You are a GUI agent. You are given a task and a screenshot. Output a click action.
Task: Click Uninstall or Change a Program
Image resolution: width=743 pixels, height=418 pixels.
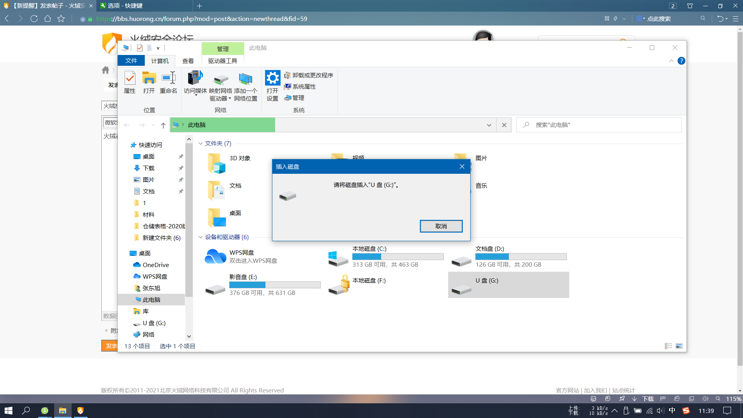click(309, 75)
